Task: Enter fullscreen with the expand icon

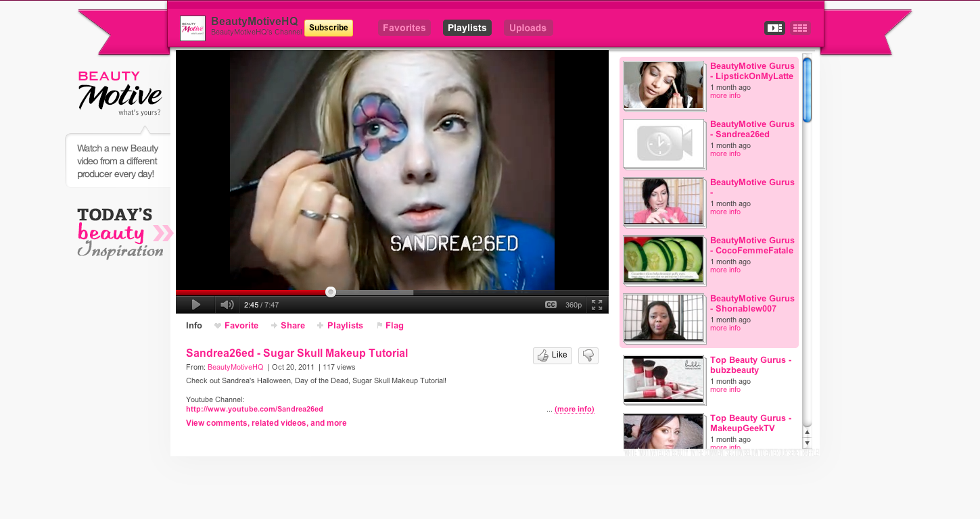Action: coord(597,305)
